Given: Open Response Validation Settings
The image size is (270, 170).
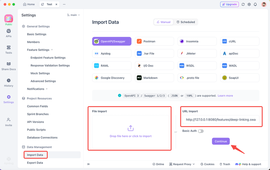Looking at the screenshot, I should point(50,66).
